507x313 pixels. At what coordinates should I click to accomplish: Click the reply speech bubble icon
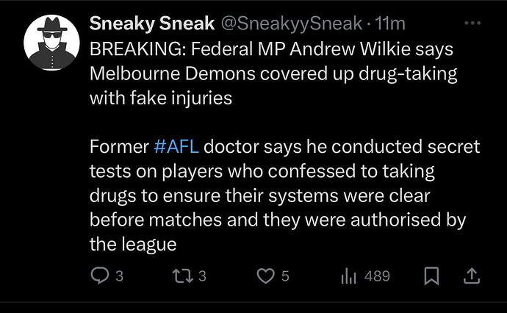(100, 276)
